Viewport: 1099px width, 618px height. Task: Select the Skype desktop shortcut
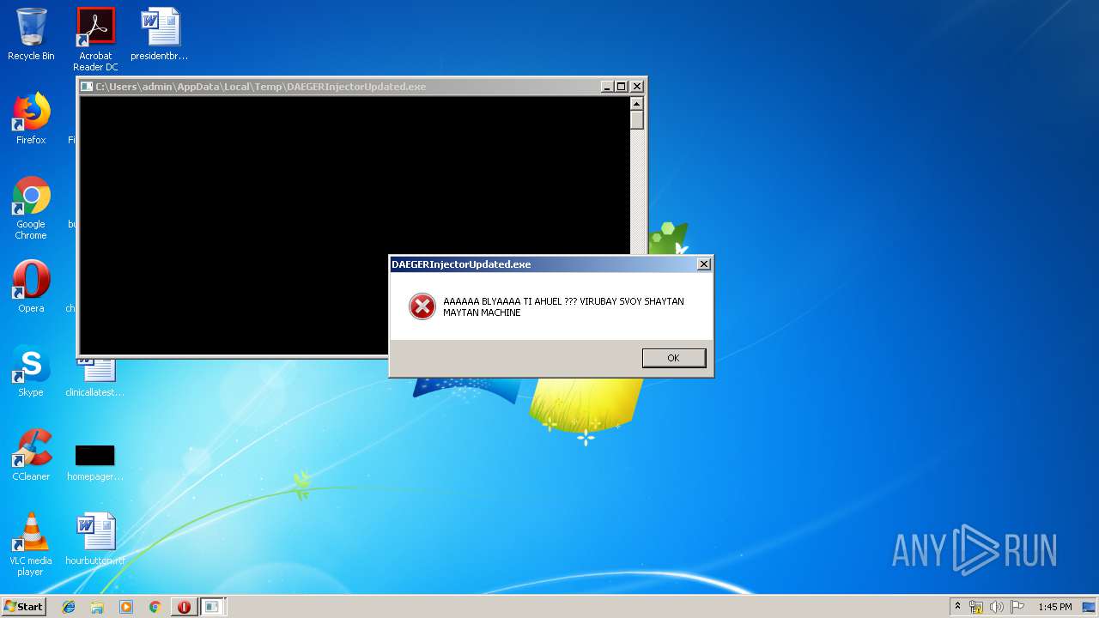tap(31, 371)
